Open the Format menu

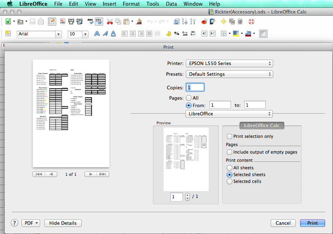point(131,4)
